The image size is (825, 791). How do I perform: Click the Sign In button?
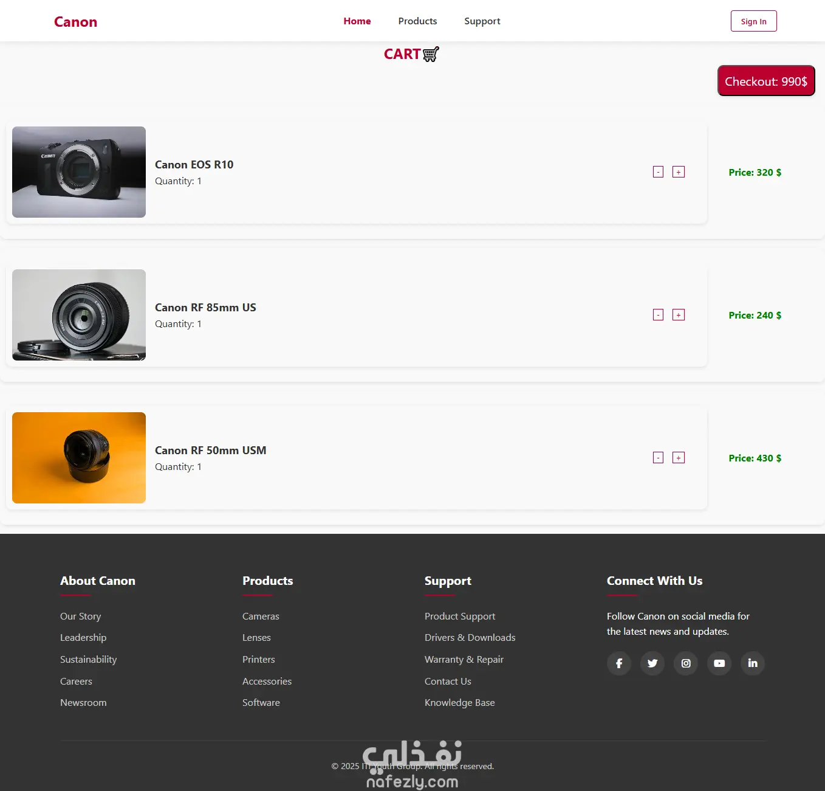(x=753, y=21)
